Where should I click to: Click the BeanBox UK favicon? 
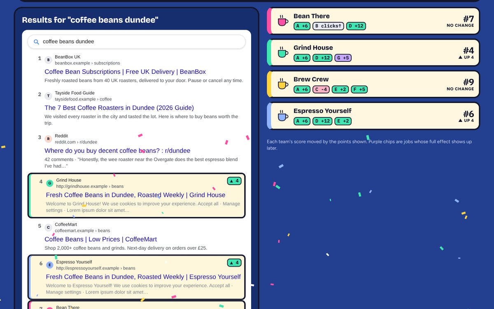pyautogui.click(x=48, y=60)
